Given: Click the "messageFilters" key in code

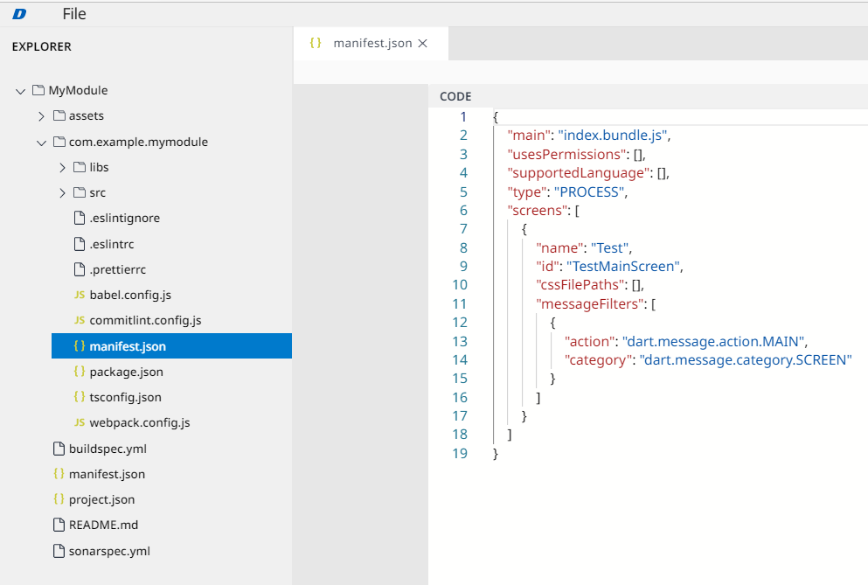Looking at the screenshot, I should pyautogui.click(x=589, y=304).
